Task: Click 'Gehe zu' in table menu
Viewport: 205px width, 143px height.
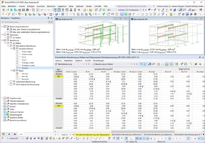Action: (59, 61)
